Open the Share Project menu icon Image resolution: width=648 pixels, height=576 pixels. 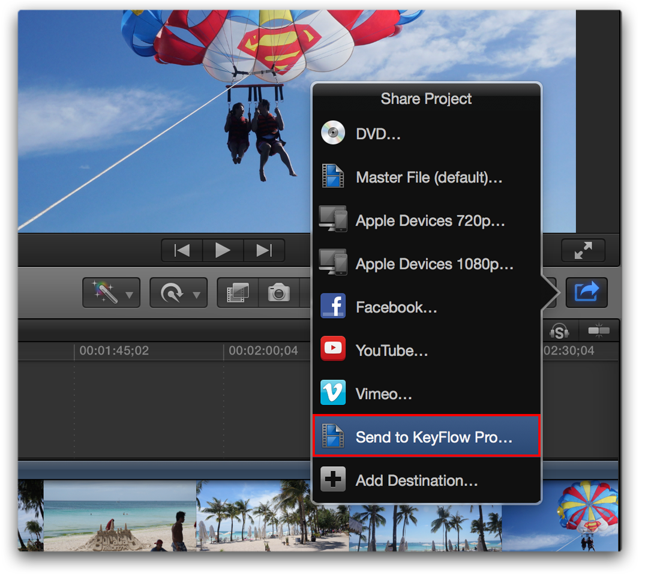[x=586, y=292]
